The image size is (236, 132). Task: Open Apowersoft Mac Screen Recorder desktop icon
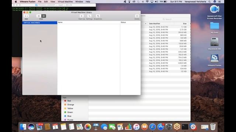(215, 12)
